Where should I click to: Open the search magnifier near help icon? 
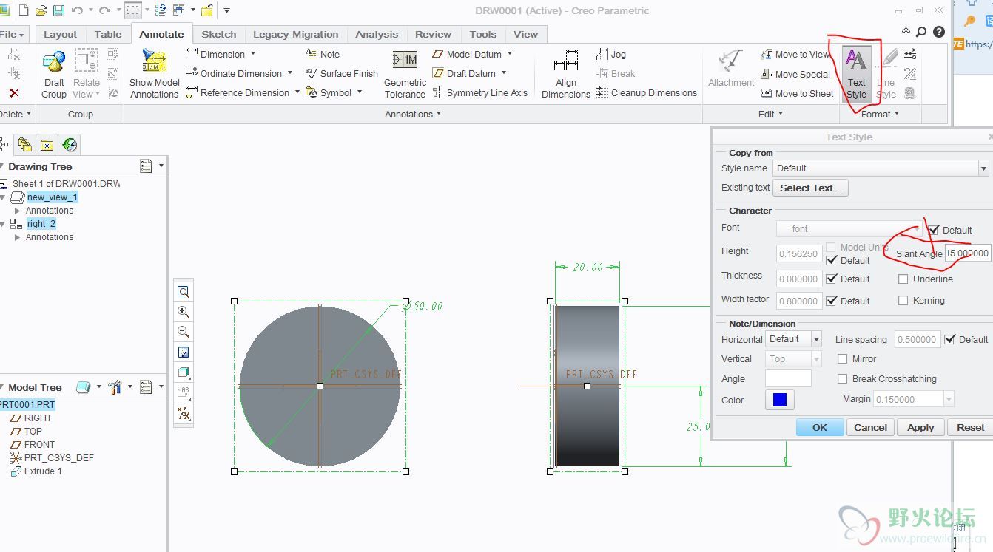(x=921, y=32)
